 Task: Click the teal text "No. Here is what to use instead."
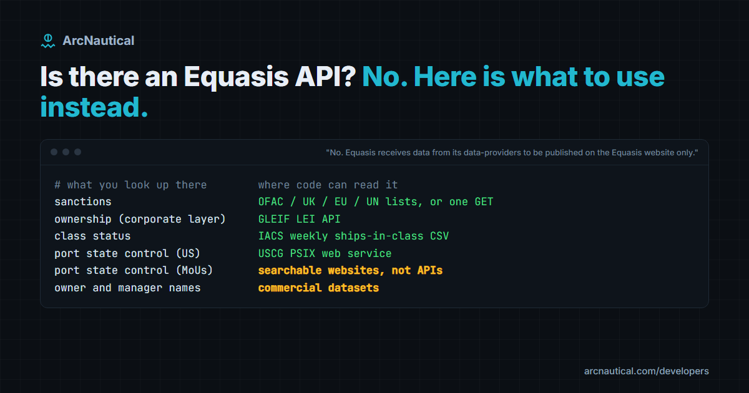pos(353,92)
